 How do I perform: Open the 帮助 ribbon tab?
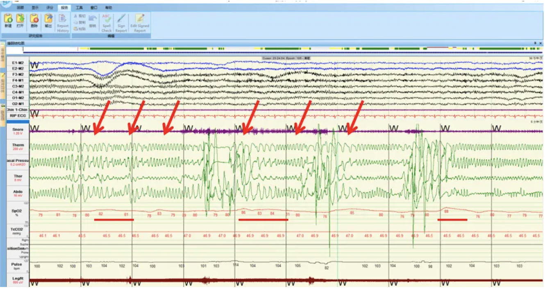coord(109,8)
